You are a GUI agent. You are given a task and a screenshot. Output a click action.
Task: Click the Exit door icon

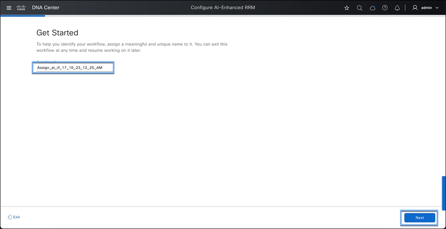tap(10, 217)
